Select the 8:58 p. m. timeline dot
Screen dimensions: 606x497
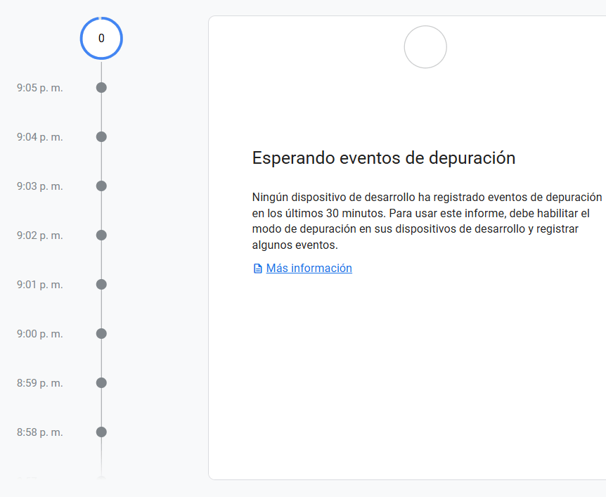coord(101,432)
